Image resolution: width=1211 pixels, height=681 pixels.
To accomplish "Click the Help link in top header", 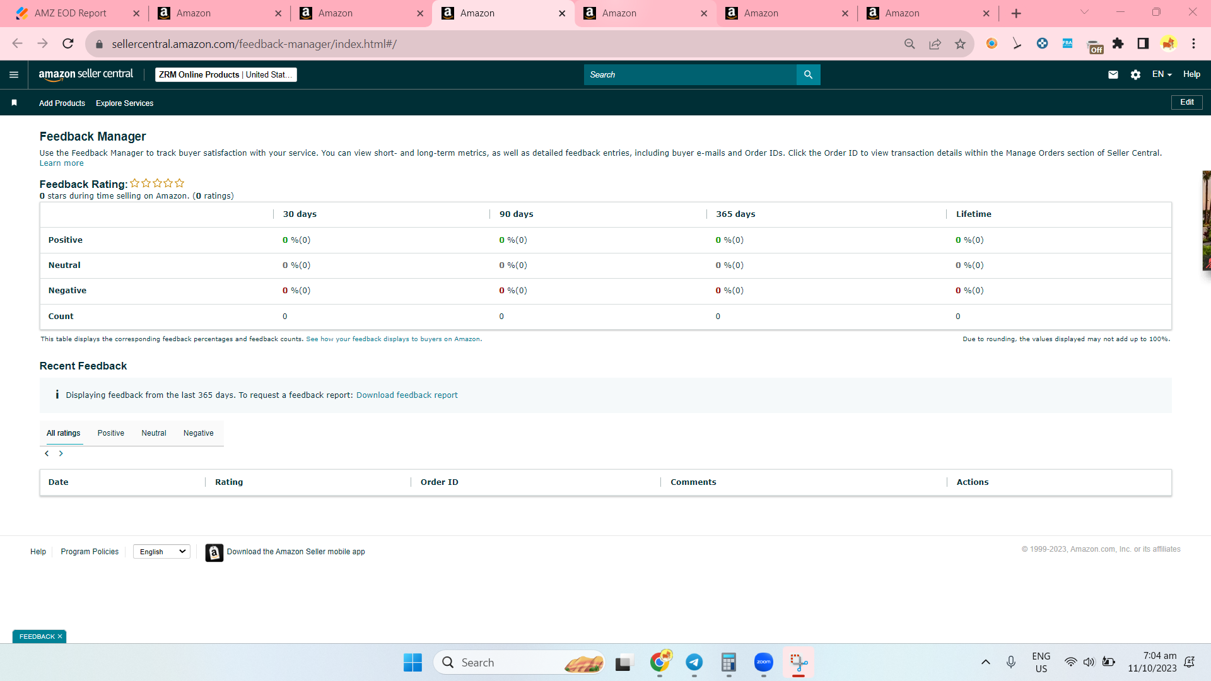I will pos(1191,74).
